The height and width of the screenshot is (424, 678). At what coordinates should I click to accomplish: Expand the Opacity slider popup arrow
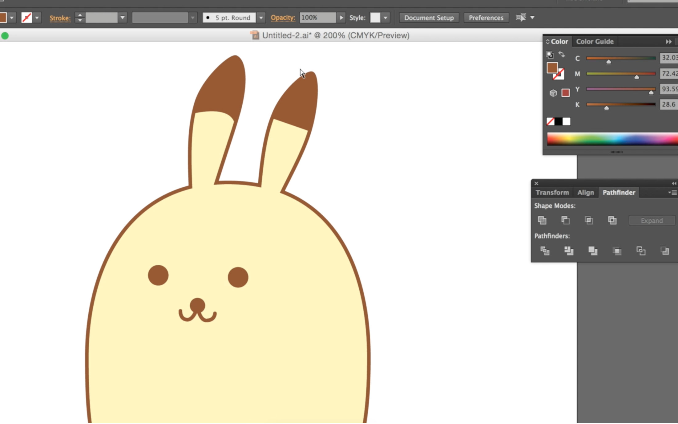coord(341,18)
